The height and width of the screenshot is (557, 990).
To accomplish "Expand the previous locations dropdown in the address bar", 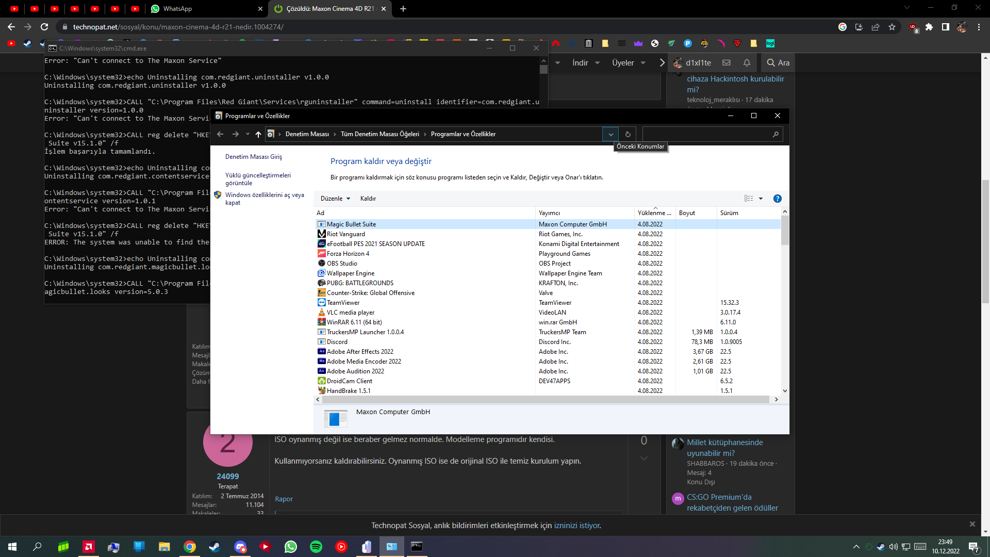I will pyautogui.click(x=610, y=134).
